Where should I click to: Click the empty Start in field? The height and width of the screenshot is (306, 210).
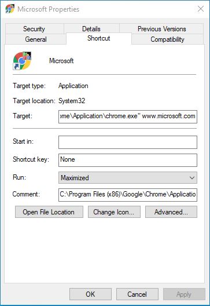tap(128, 142)
